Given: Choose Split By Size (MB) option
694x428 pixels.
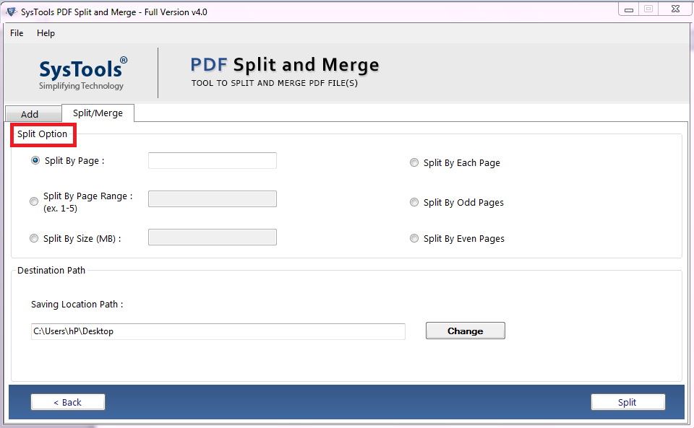Looking at the screenshot, I should coord(34,237).
